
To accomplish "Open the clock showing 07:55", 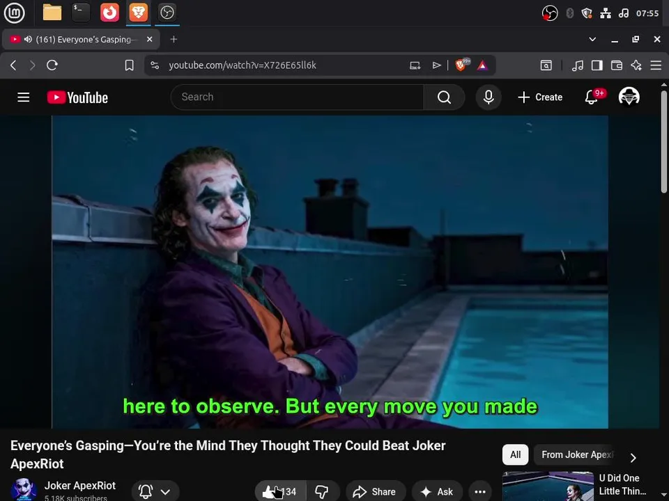I will pos(647,13).
